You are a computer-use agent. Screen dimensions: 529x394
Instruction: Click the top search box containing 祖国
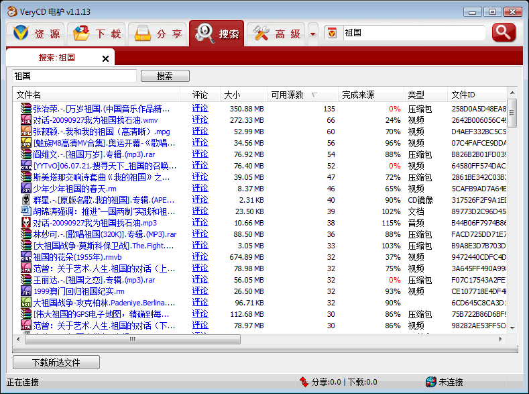pyautogui.click(x=414, y=33)
